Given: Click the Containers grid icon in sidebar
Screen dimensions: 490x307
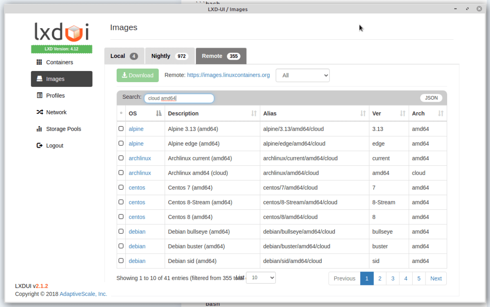Looking at the screenshot, I should [39, 62].
